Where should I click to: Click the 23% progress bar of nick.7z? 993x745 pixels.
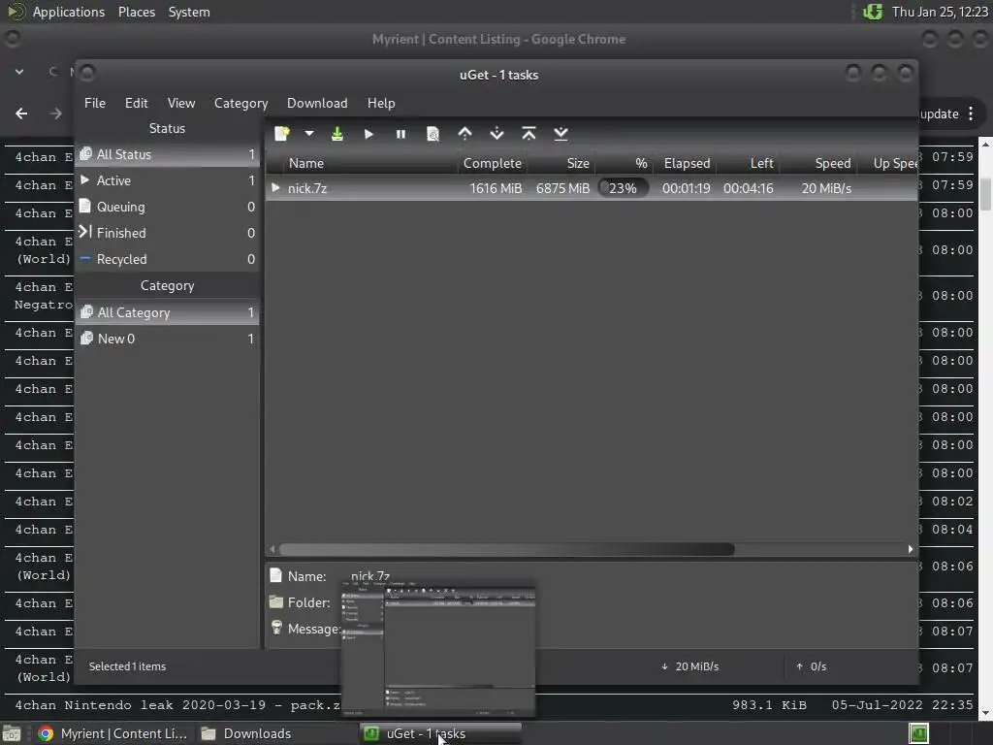tap(624, 188)
